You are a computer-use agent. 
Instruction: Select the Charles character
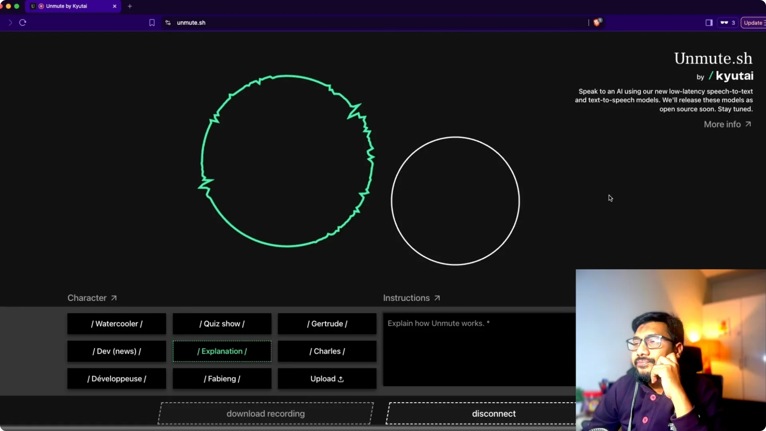tap(326, 351)
